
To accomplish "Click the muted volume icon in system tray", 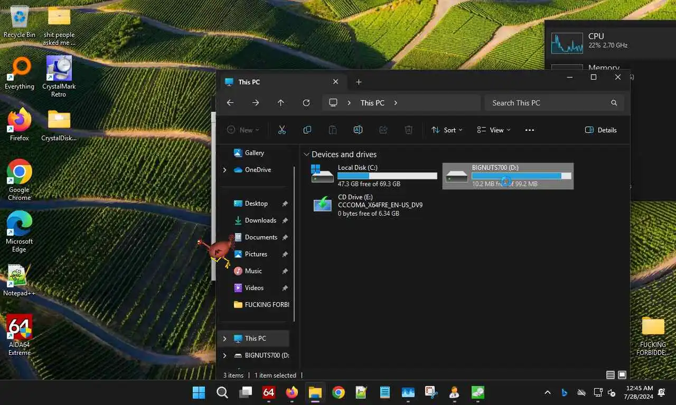I will tap(612, 392).
